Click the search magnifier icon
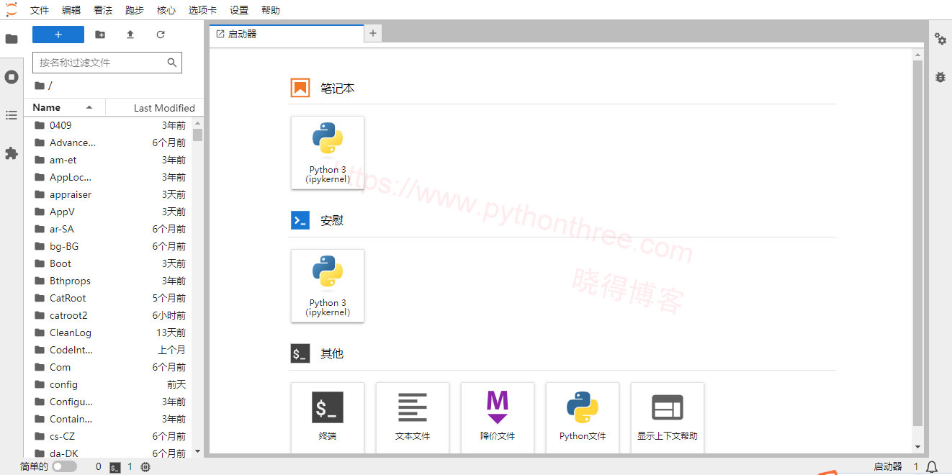This screenshot has width=952, height=475. [172, 63]
